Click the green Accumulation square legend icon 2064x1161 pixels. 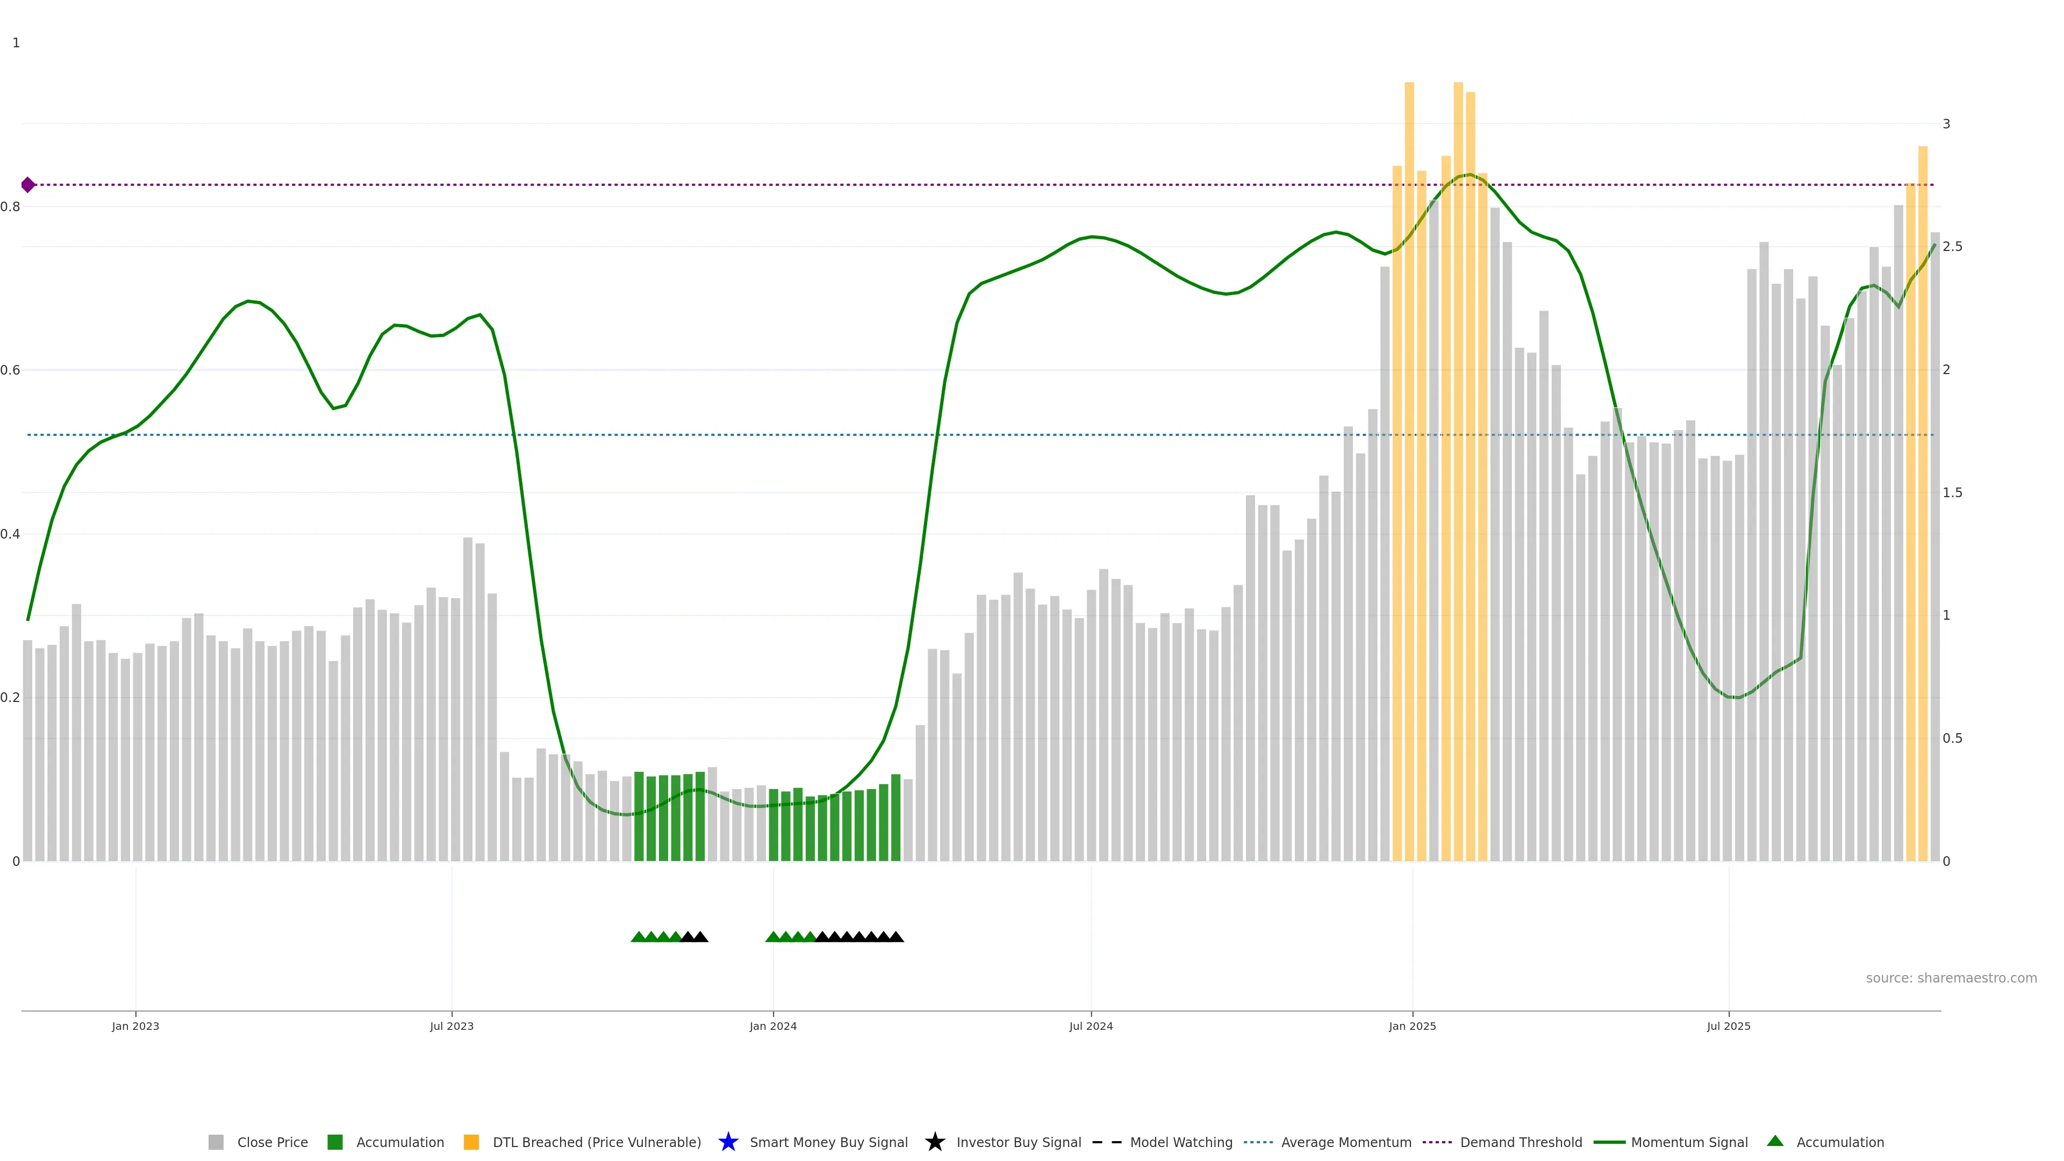point(335,1142)
